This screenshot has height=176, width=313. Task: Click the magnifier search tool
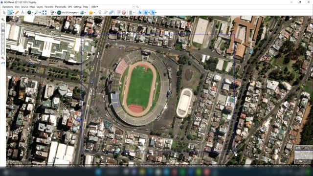point(36,13)
